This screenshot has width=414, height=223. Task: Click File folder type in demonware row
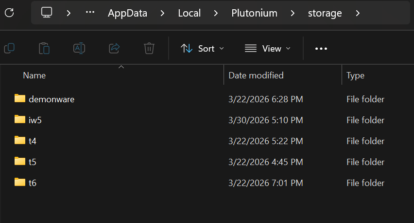coord(365,99)
